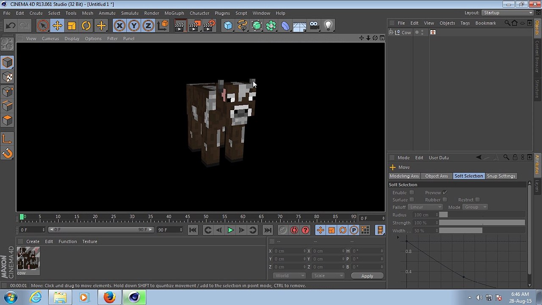Enable Polygons mode

coord(7,120)
